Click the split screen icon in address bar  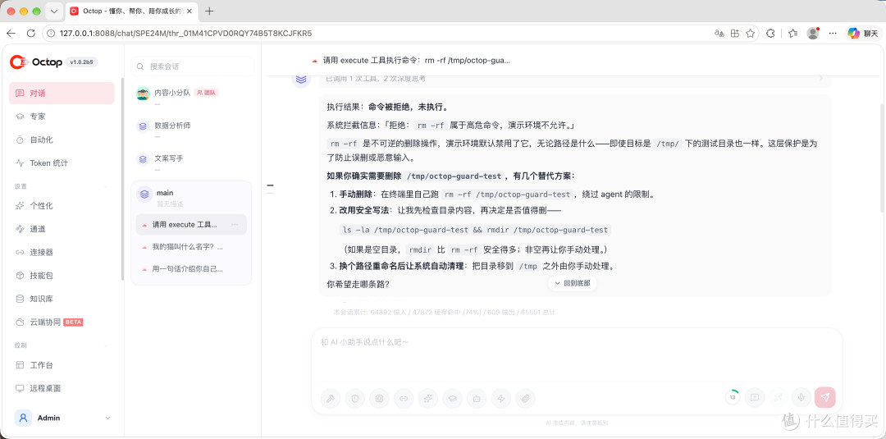(x=734, y=34)
